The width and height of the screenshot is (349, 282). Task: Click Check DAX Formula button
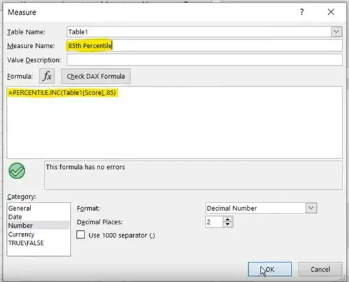[96, 76]
